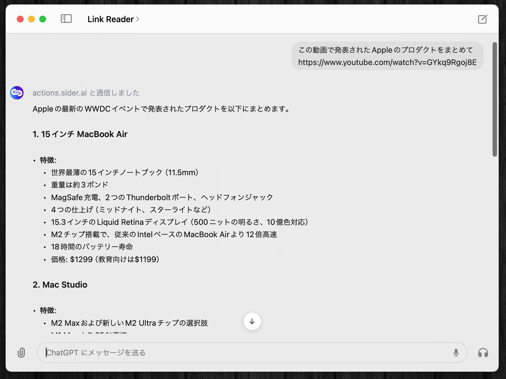Click the chevron next to Link Reader

tap(138, 19)
